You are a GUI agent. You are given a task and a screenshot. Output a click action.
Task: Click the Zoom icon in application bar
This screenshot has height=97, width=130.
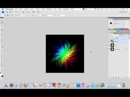coord(26,12)
